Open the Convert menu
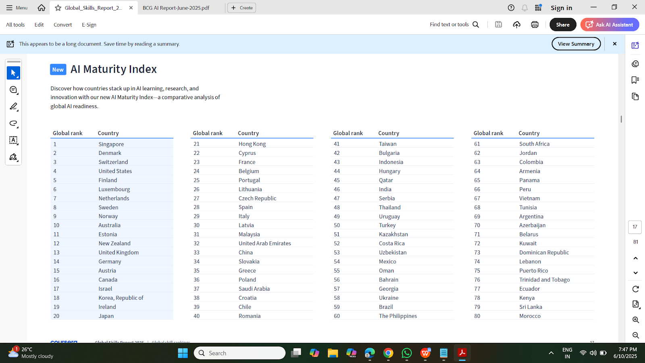The image size is (645, 363). pos(63,25)
